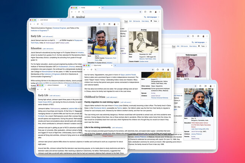Open the extensions icon in the Arulraj window
This screenshot has width=245, height=163.
point(145,12)
